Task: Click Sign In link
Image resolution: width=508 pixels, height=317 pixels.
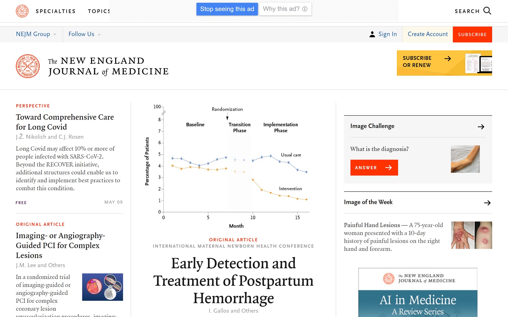Action: [387, 34]
